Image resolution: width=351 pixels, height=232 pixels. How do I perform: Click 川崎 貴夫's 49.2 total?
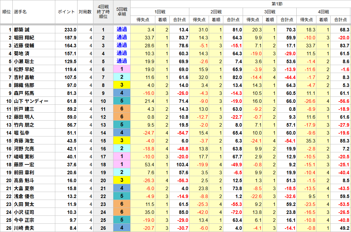click(345, 228)
